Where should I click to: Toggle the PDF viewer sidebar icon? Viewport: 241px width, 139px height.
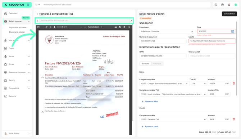38,27
